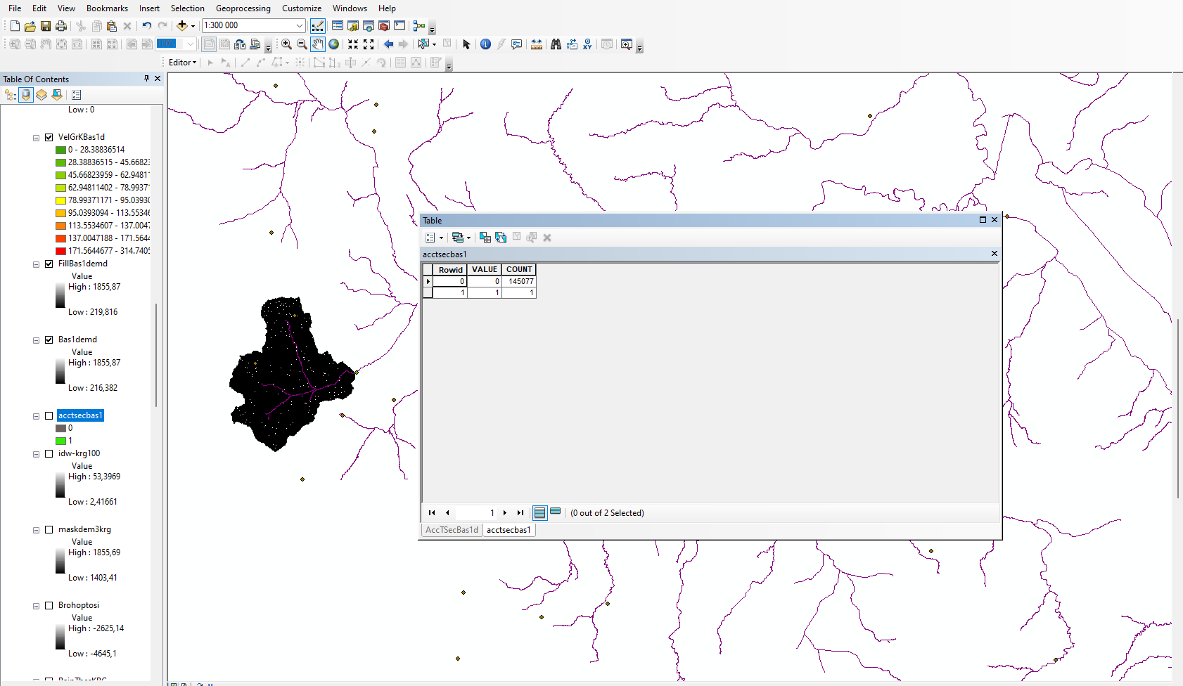Open Table Options dropdown in Table window
The image size is (1183, 686).
pos(434,238)
